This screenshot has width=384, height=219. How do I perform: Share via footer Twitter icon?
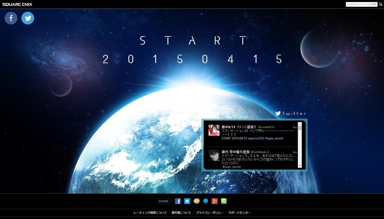coord(187,201)
